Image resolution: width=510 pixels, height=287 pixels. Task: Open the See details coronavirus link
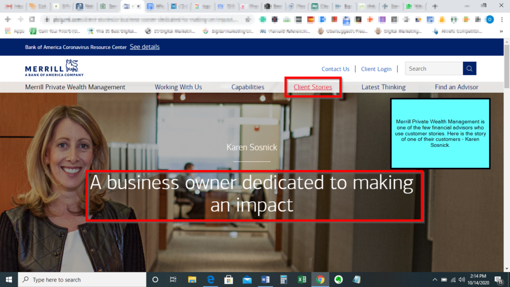coord(144,47)
